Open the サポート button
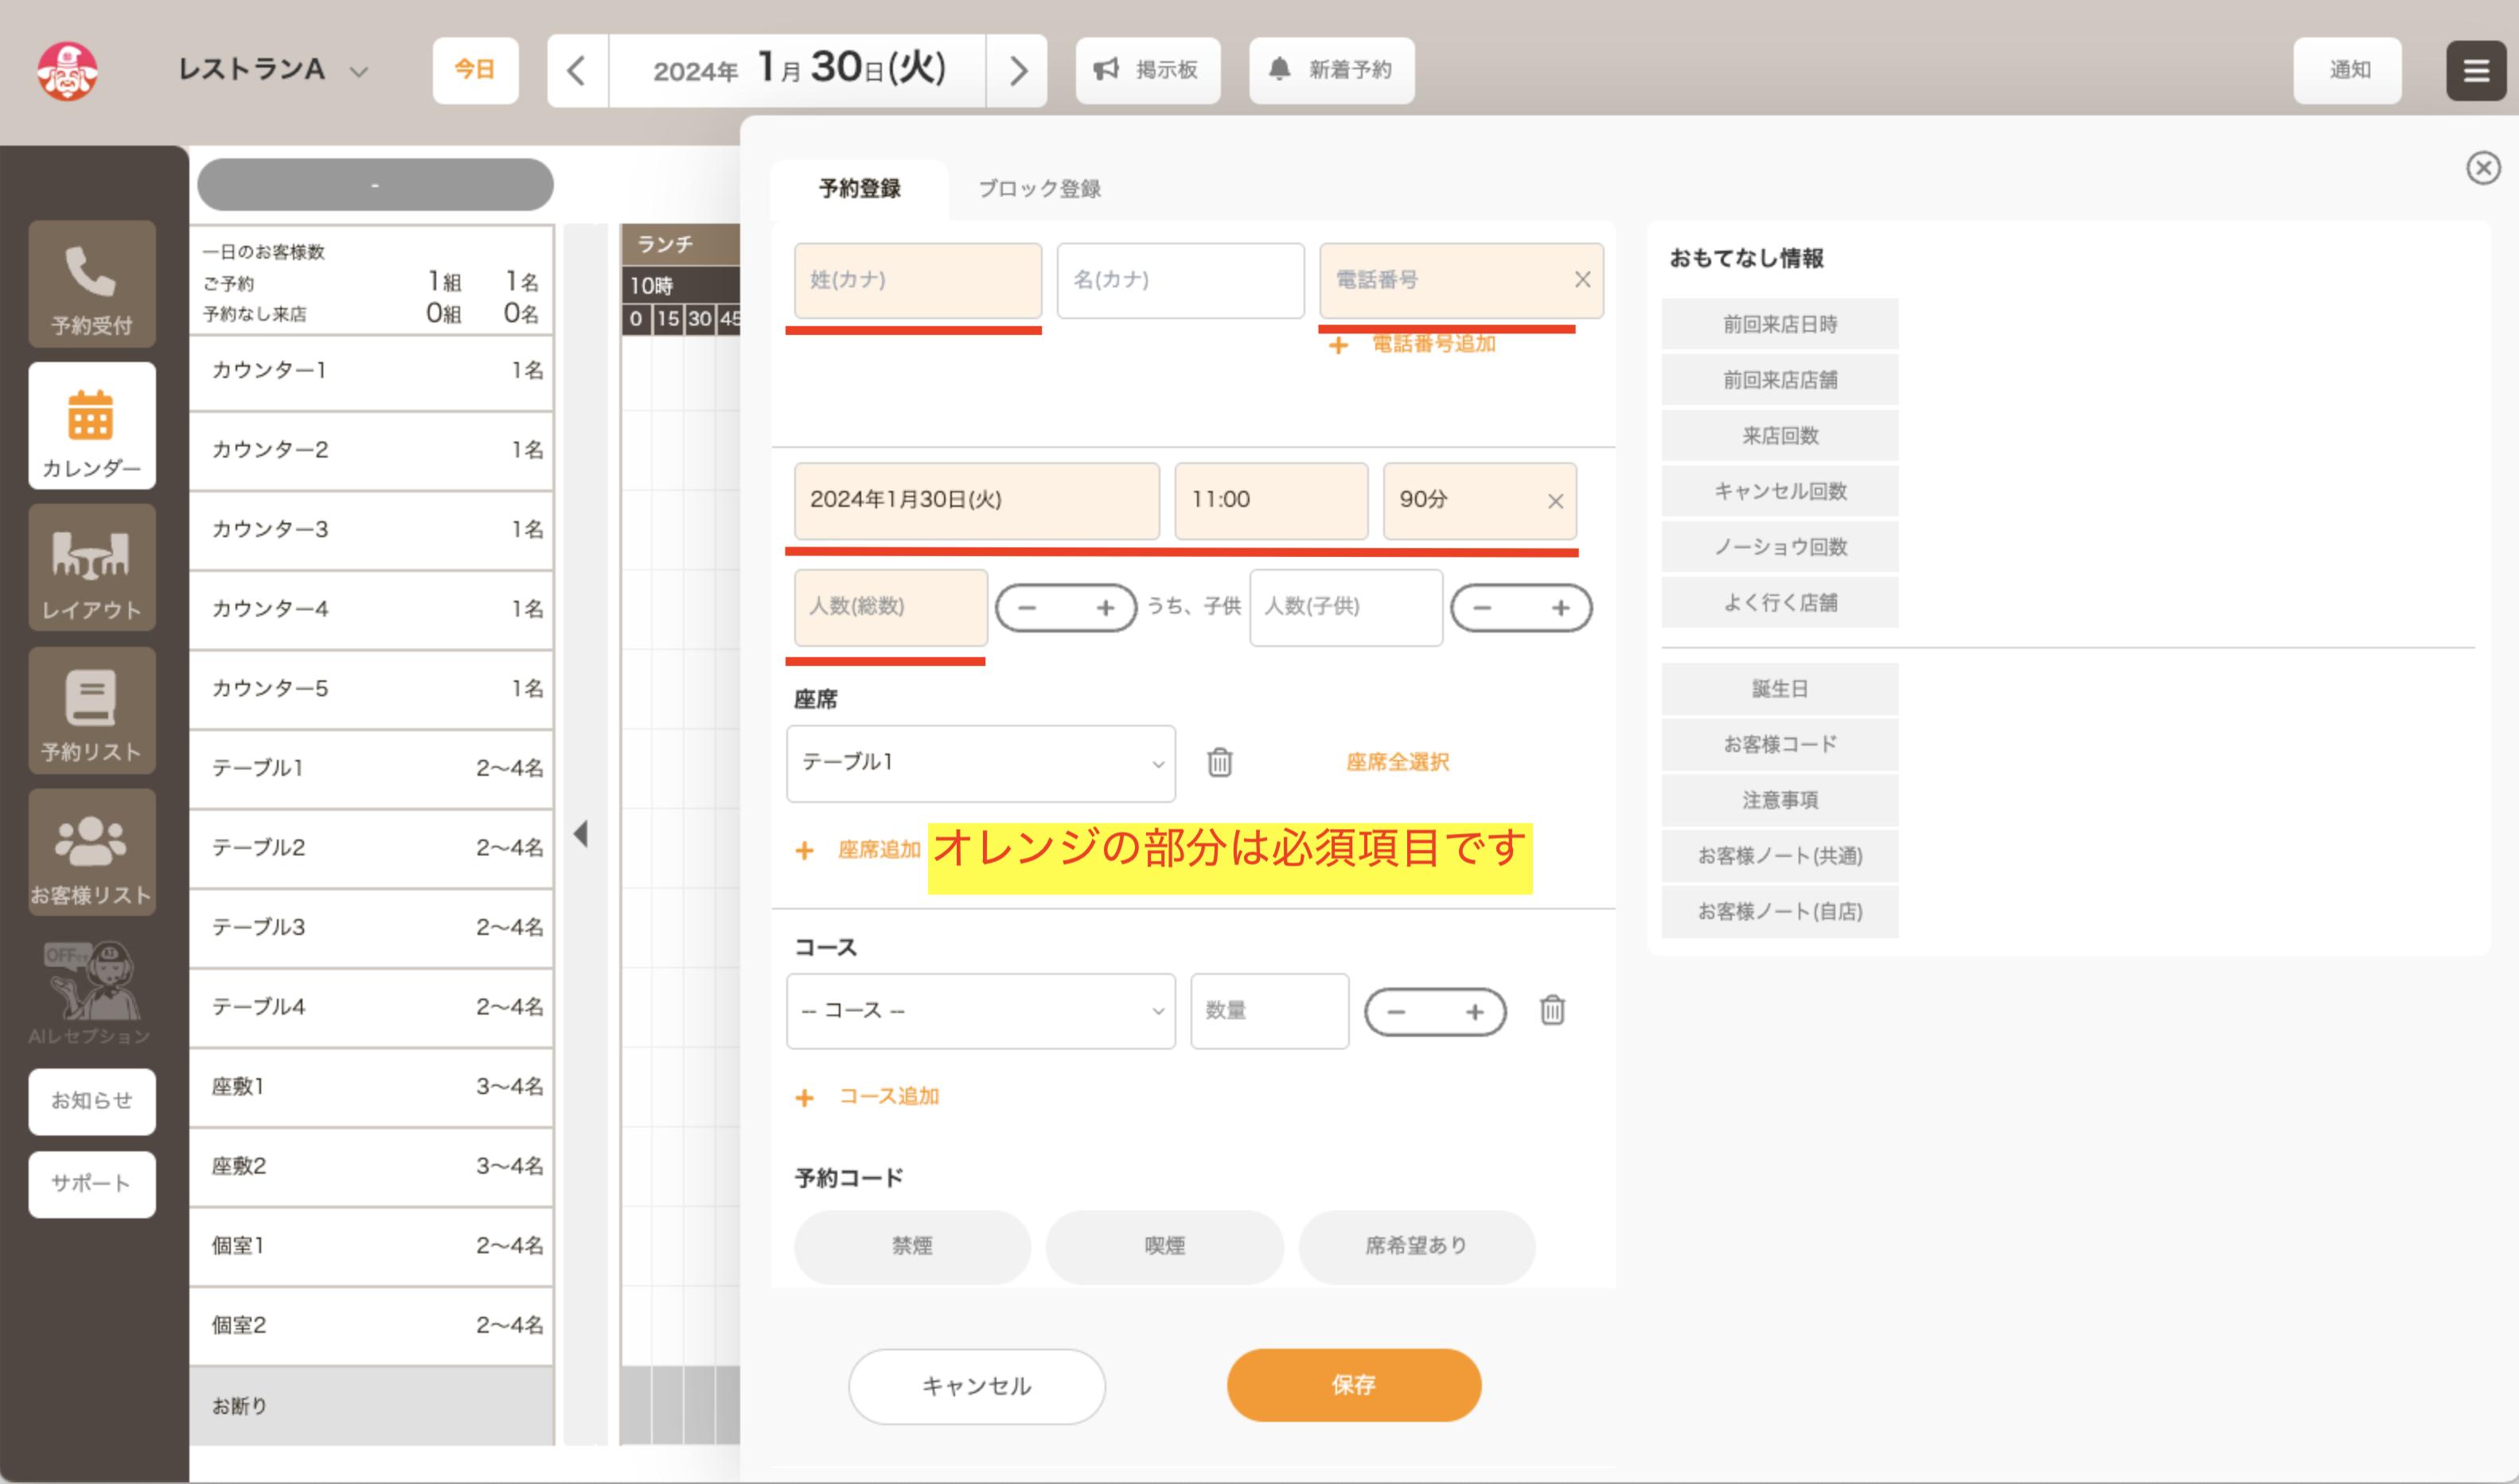The image size is (2519, 1484). pos(91,1184)
